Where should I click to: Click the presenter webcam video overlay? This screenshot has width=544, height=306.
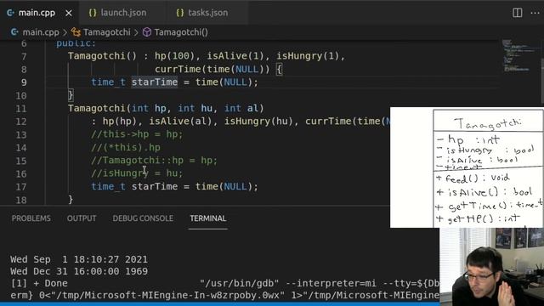(491, 267)
